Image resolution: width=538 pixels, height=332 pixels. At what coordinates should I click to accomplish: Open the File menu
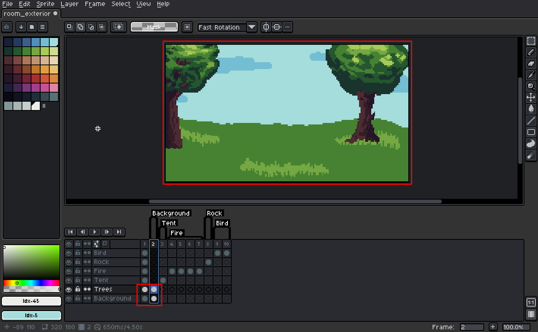point(8,4)
